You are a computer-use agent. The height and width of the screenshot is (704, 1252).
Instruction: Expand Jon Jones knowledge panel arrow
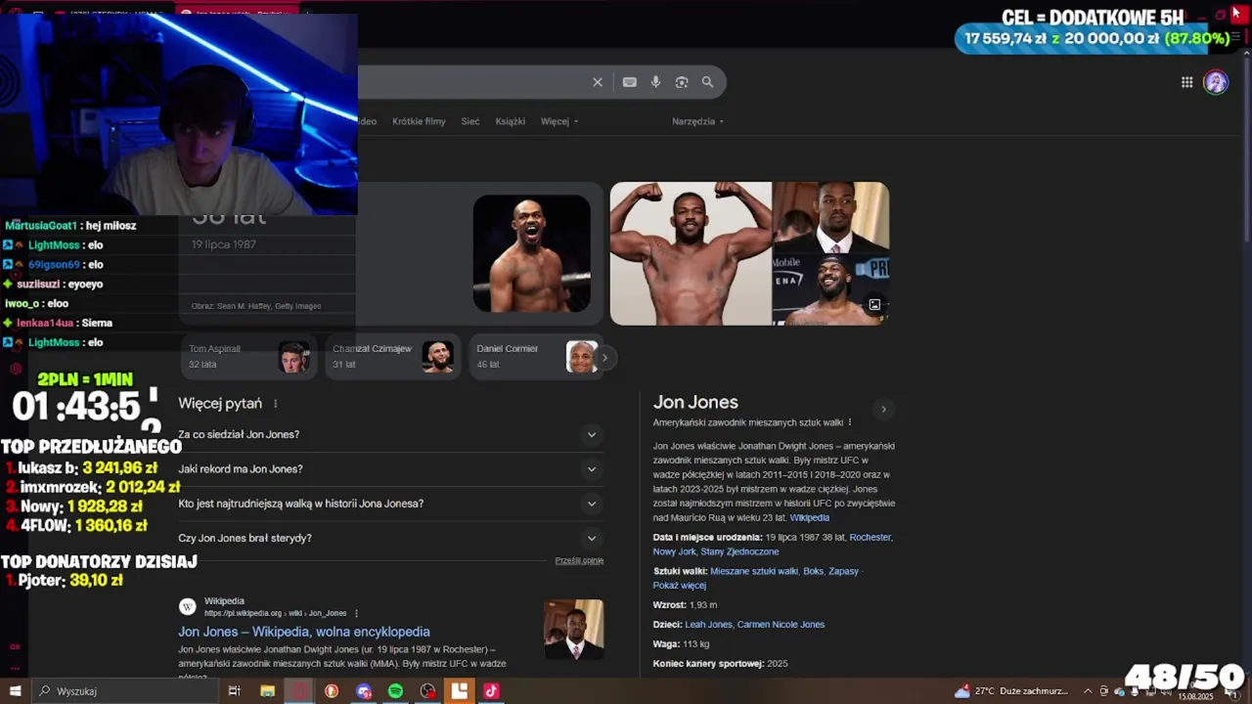(x=883, y=410)
